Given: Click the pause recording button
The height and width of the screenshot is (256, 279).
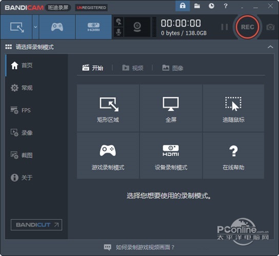Looking at the screenshot, I should click(x=224, y=27).
